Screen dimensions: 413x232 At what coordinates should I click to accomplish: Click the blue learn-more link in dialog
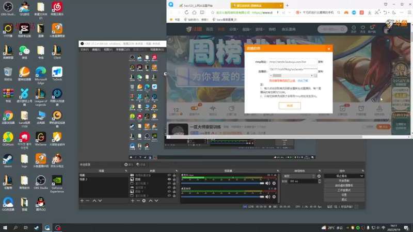(303, 81)
